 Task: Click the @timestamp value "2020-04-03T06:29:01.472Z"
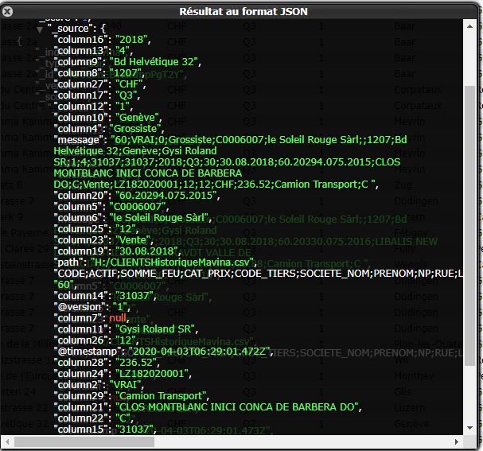point(200,352)
